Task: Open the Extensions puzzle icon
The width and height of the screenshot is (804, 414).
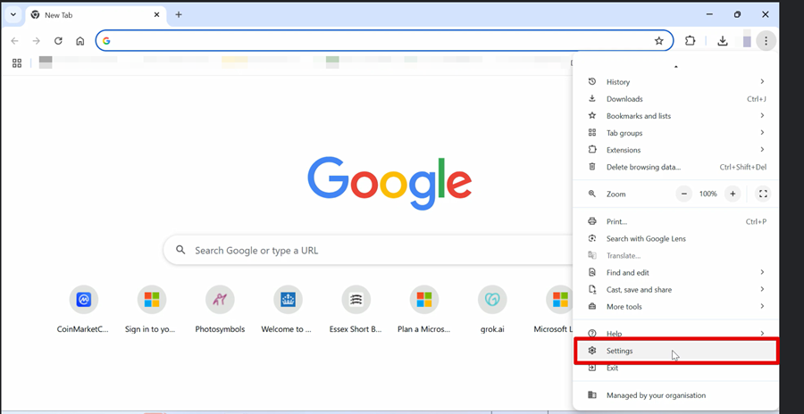Action: tap(691, 41)
